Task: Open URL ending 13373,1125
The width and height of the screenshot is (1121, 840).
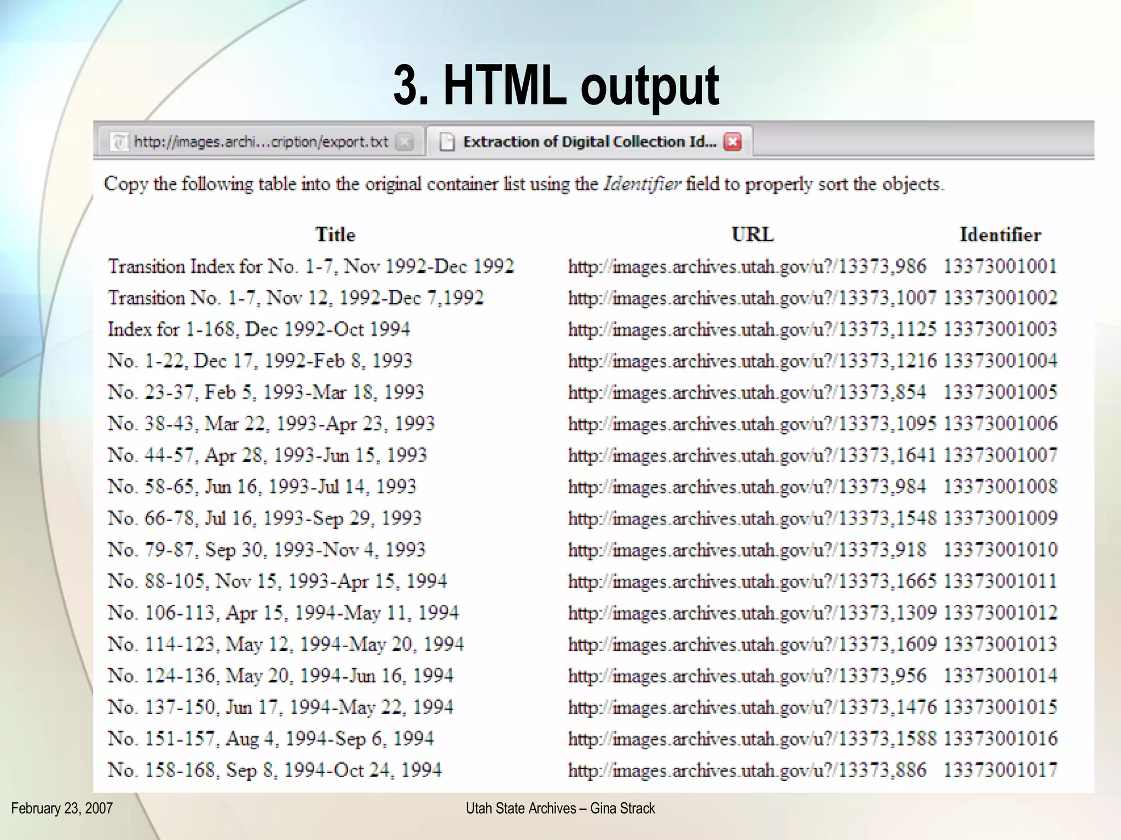Action: 752,329
